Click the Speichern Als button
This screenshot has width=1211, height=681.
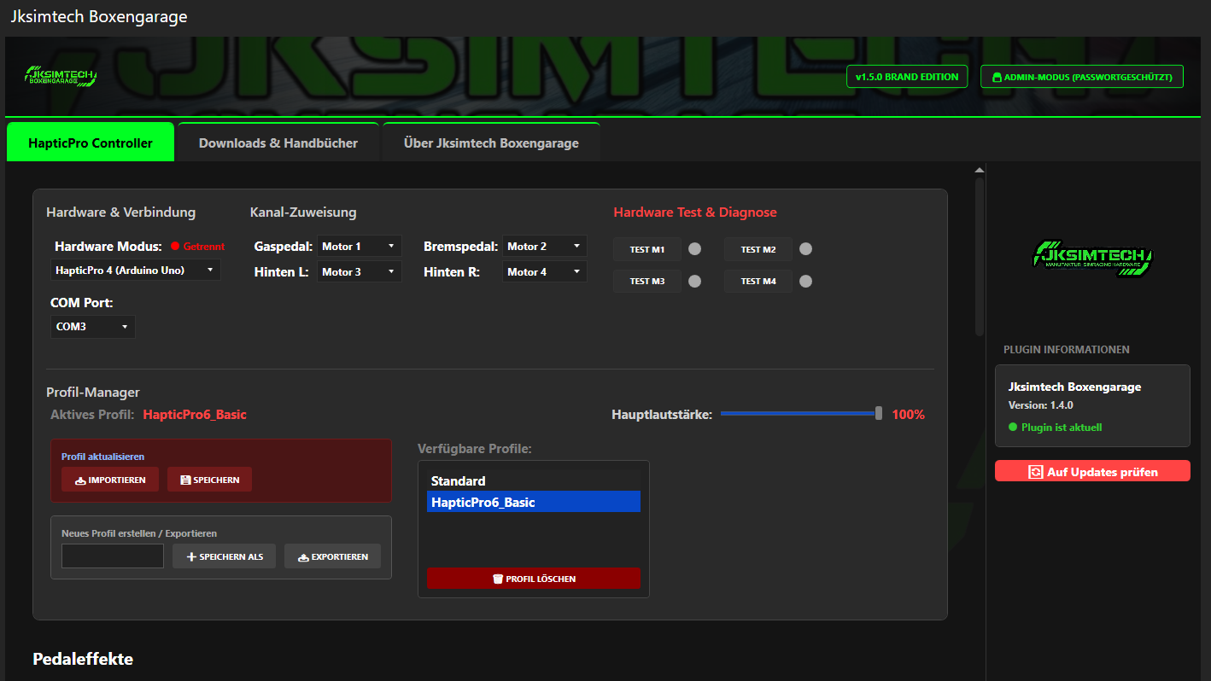tap(225, 556)
